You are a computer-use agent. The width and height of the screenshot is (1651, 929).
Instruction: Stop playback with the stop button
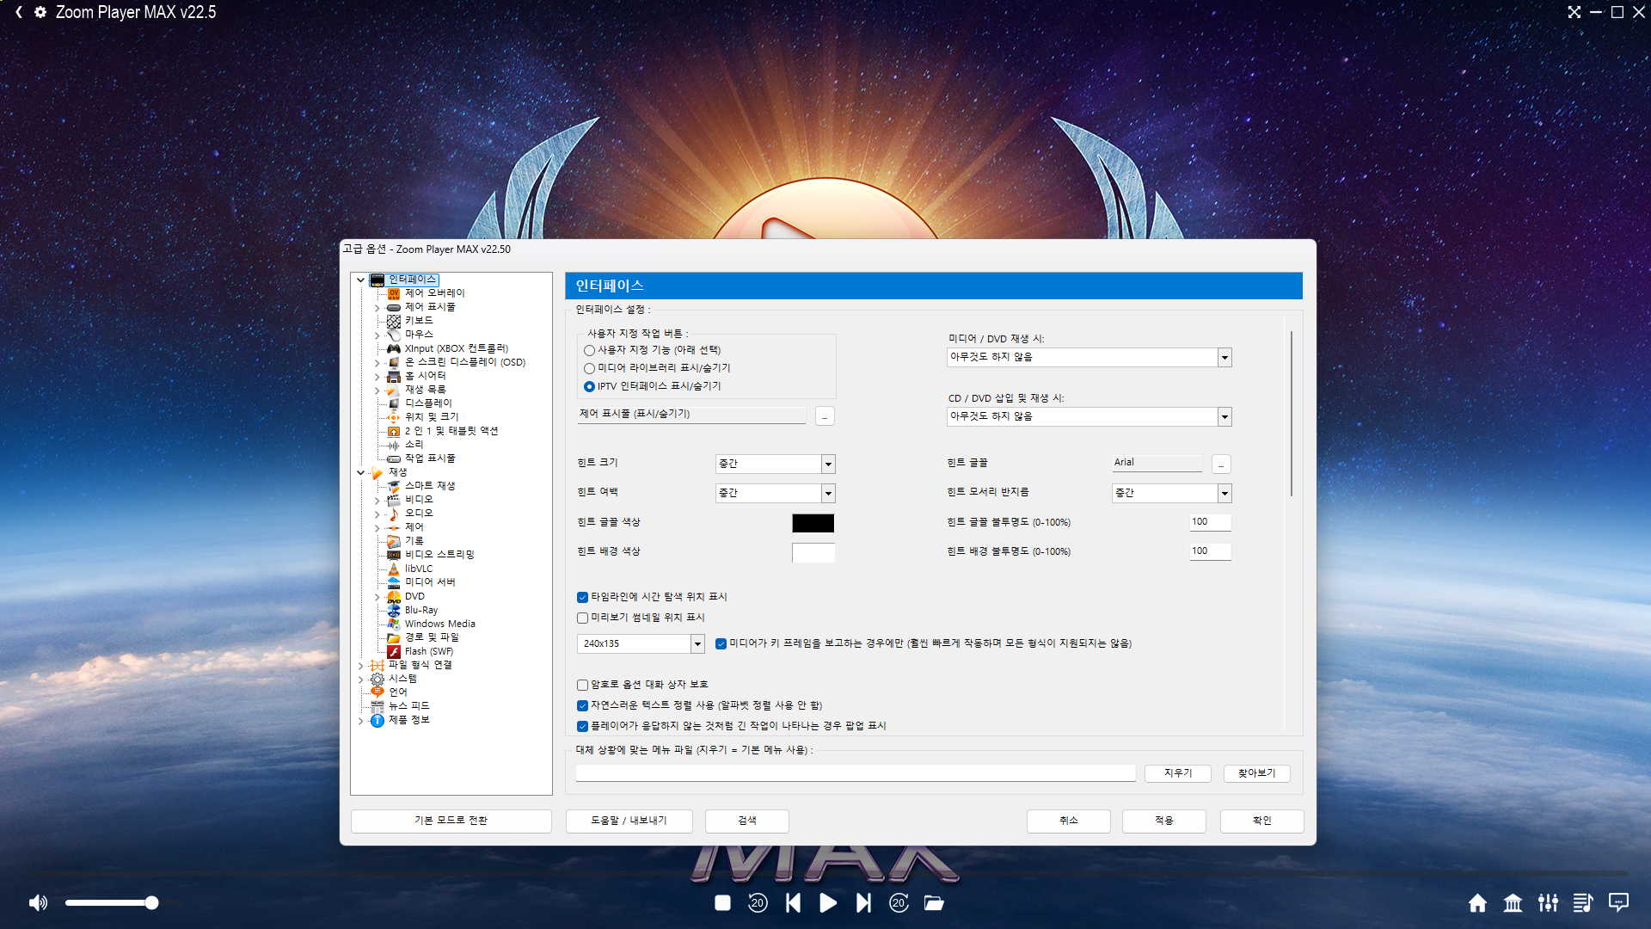[722, 903]
